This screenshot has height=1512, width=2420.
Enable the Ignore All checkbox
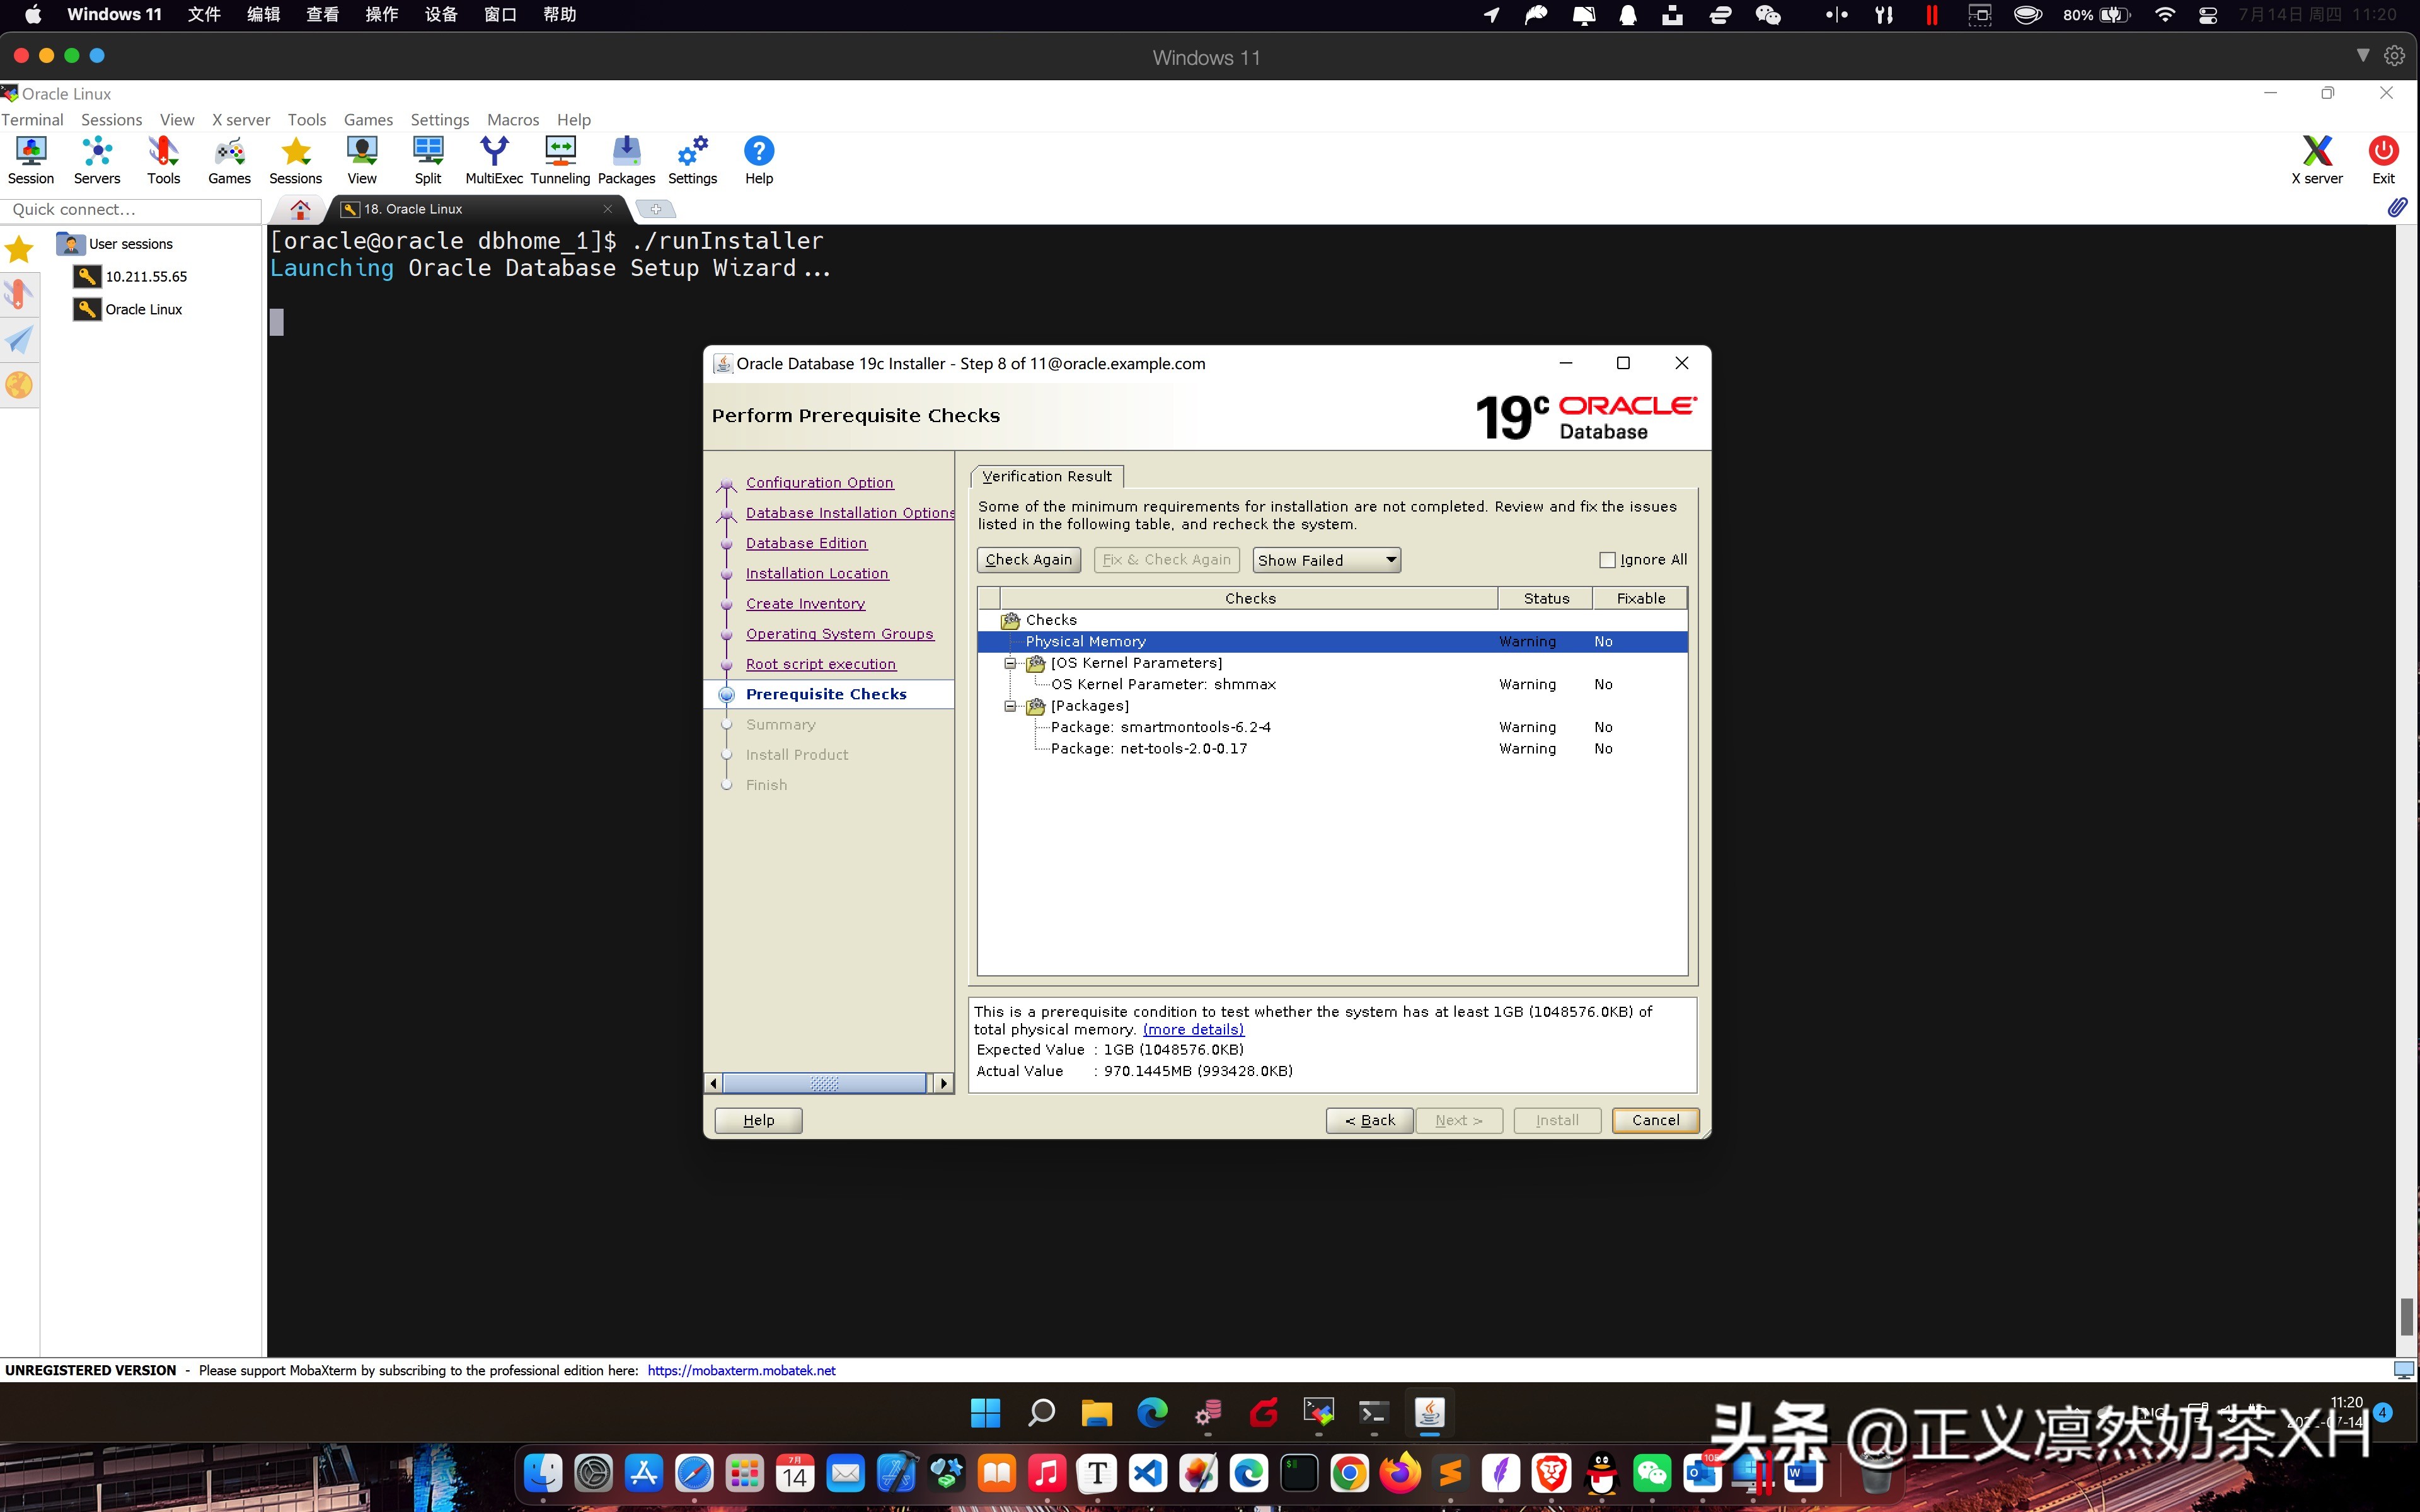pyautogui.click(x=1608, y=559)
